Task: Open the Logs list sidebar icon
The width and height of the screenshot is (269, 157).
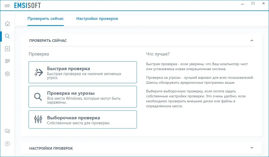Action: tap(7, 61)
